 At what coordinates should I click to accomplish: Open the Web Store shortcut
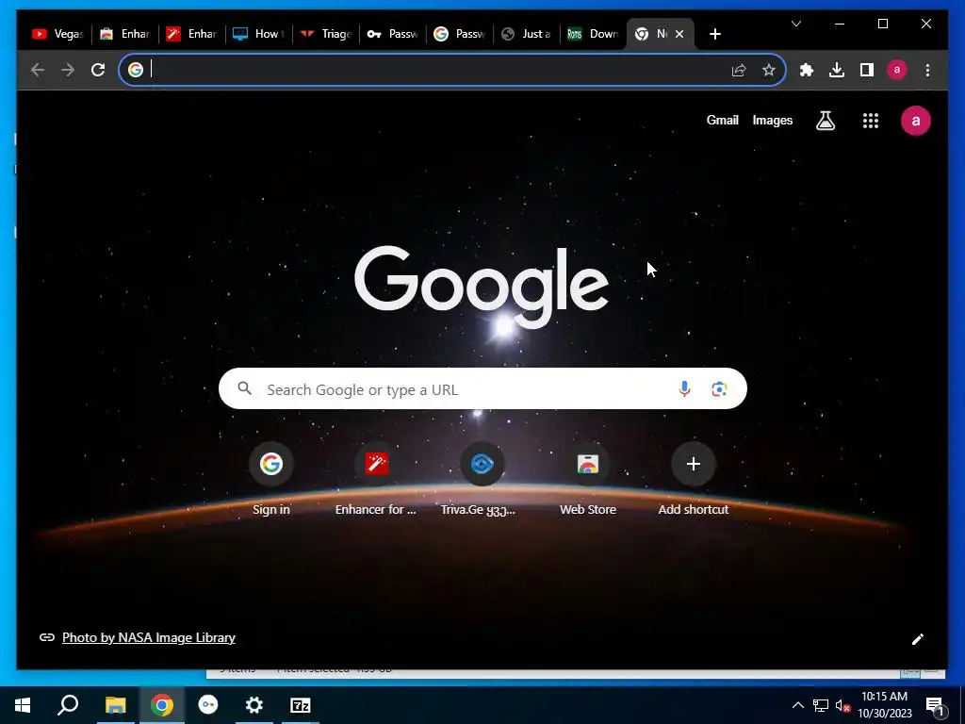coord(588,480)
